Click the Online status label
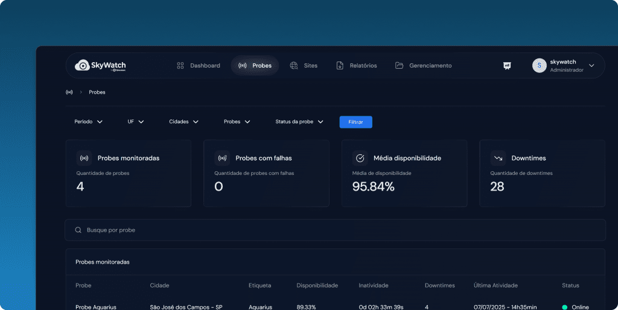 coord(580,307)
